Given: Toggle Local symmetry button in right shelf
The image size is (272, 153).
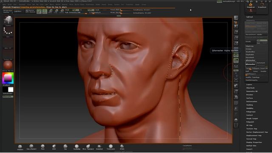Looking at the screenshot, I should (236, 67).
